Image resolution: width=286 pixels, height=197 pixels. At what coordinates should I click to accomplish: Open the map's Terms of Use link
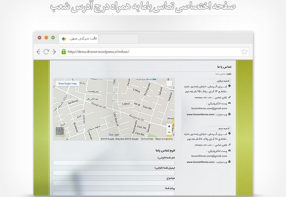coord(146,139)
